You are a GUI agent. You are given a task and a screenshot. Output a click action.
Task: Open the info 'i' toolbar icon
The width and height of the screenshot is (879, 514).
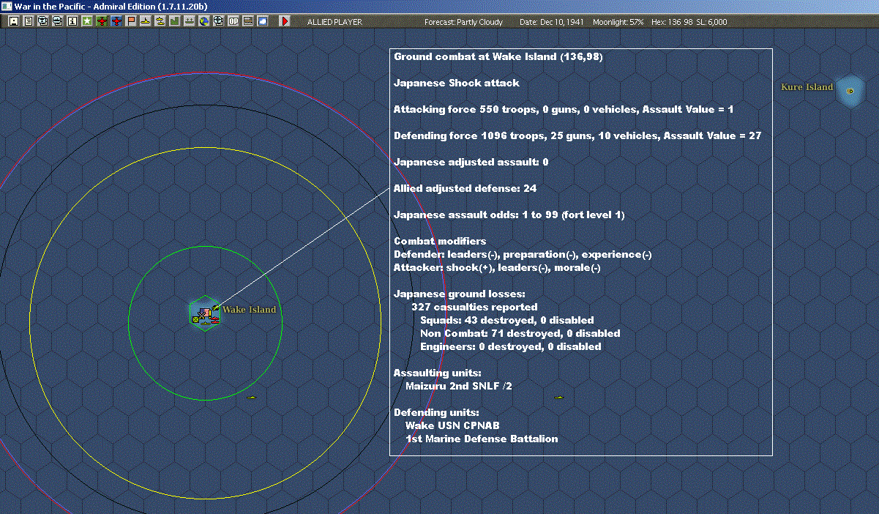pos(72,21)
